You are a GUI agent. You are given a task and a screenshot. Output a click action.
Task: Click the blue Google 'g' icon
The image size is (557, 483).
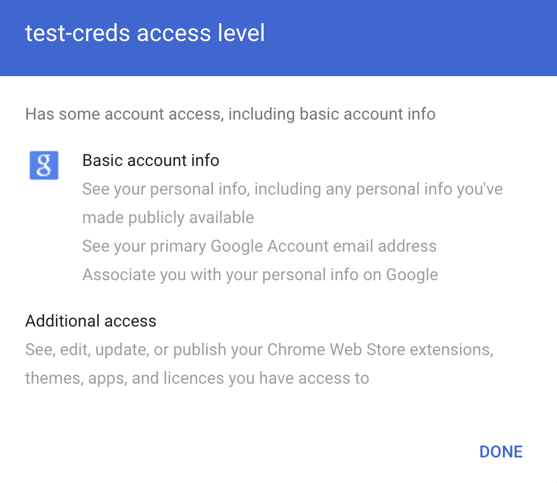coord(44,165)
